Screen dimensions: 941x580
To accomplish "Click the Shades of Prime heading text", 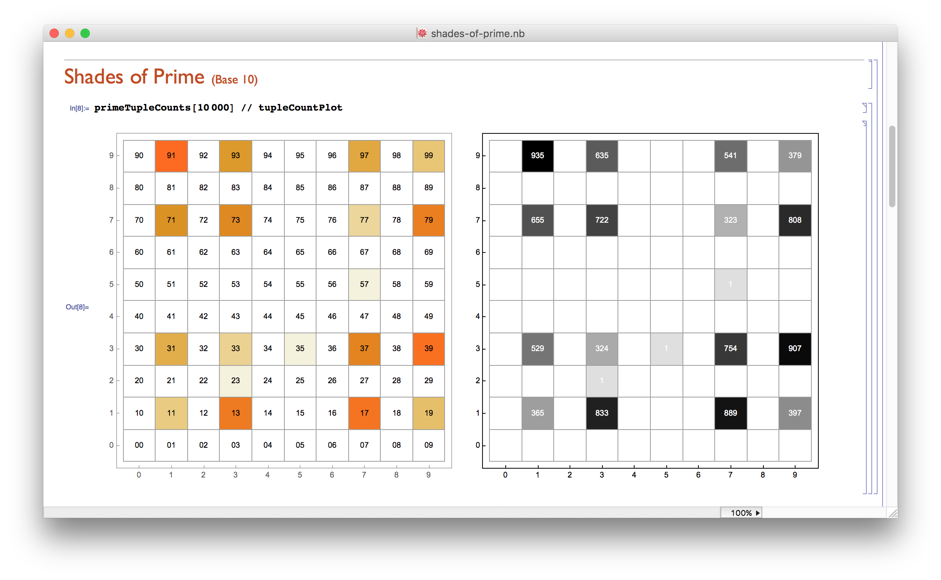I will (134, 77).
